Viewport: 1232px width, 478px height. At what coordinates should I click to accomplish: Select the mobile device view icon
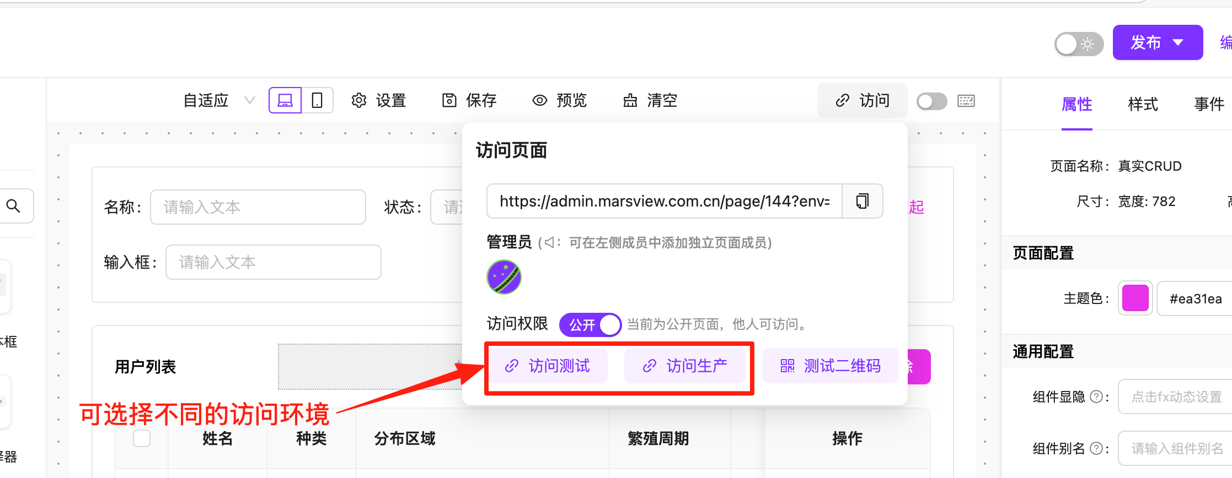click(317, 100)
